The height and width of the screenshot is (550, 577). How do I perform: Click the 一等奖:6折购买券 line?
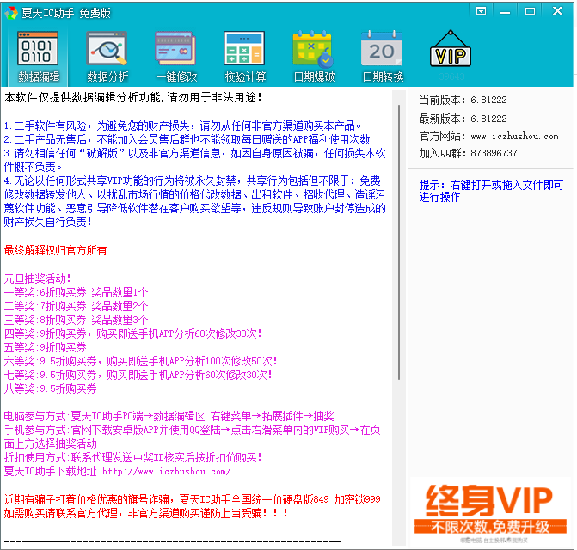point(76,292)
